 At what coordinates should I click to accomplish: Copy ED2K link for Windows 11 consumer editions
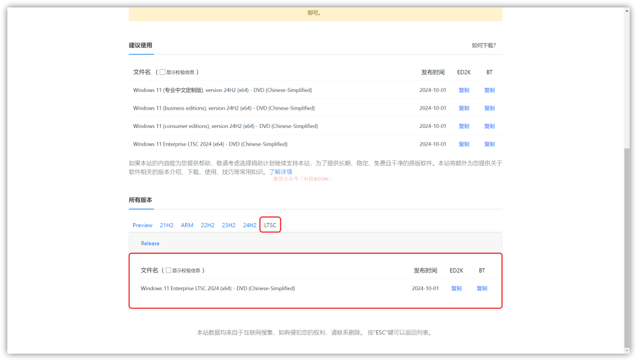[x=464, y=126]
